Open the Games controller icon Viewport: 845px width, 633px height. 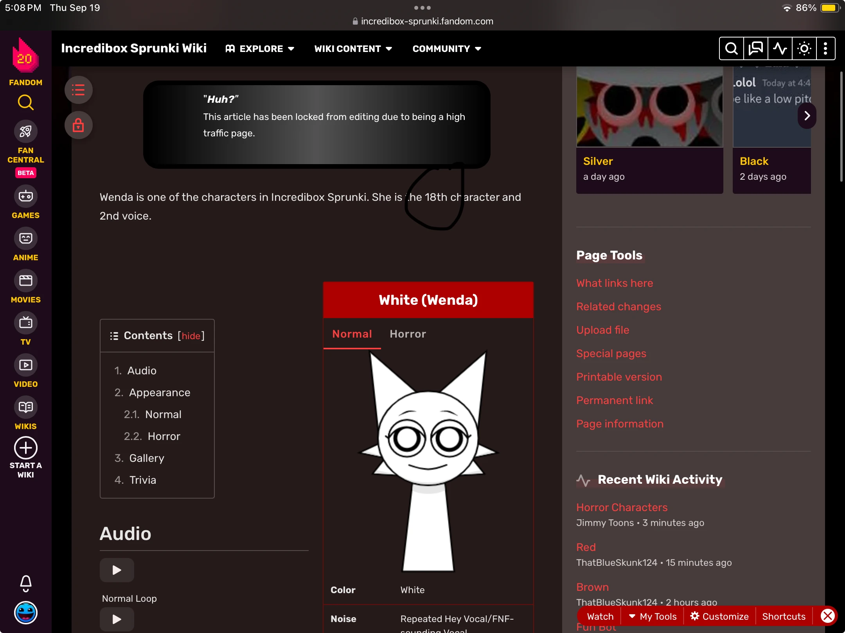25,196
